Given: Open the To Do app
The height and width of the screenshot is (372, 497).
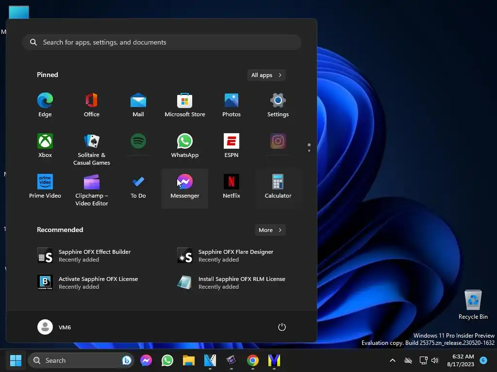Looking at the screenshot, I should pos(138,186).
